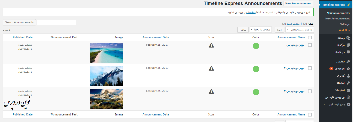This screenshot has height=122, width=353.
Task: Sort by Announcement Date column header
Action: tap(156, 37)
